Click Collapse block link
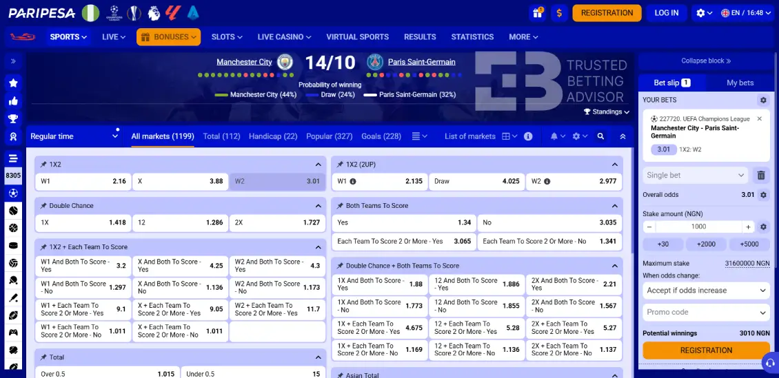779x378 pixels. 706,61
